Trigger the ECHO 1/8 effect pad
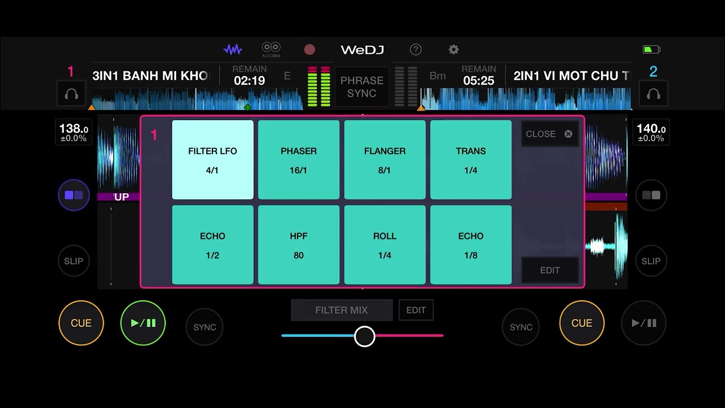725x408 pixels. pyautogui.click(x=471, y=245)
